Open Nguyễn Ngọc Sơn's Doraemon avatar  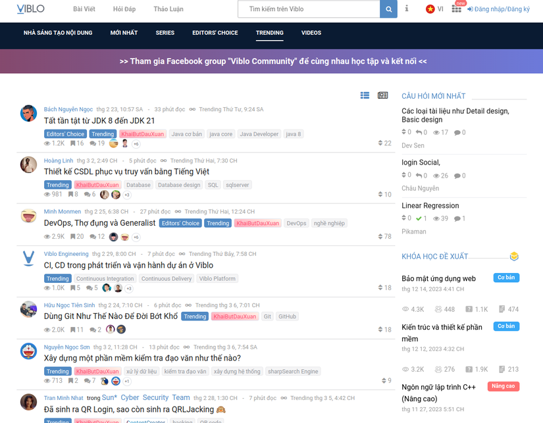tap(28, 351)
